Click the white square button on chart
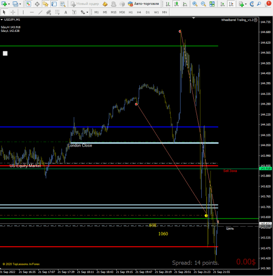 [x=5, y=53]
